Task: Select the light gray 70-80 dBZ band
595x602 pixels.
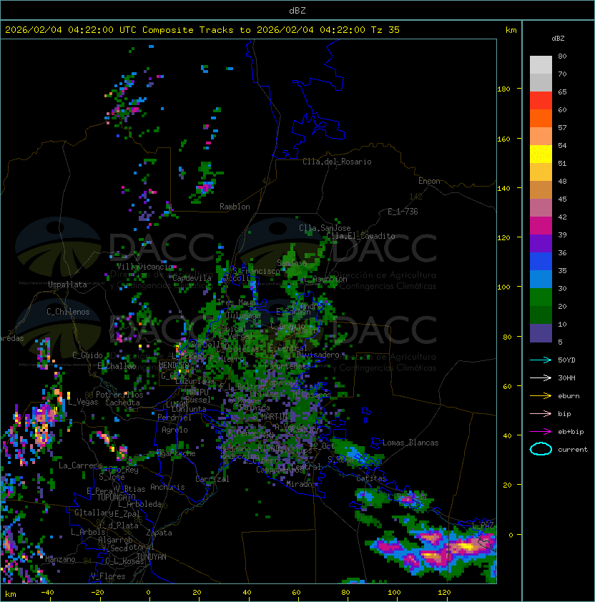Action: coord(541,65)
